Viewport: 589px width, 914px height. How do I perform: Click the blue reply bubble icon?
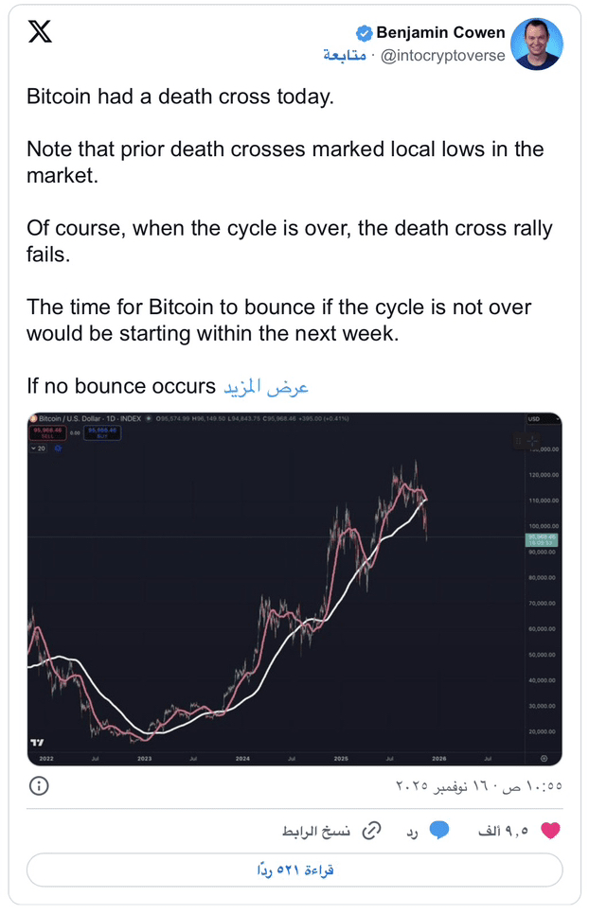pos(438,830)
